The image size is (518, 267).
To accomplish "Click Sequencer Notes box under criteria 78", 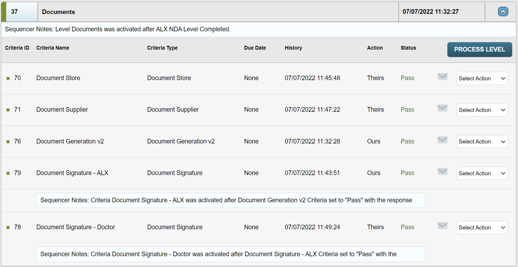I will [x=231, y=254].
